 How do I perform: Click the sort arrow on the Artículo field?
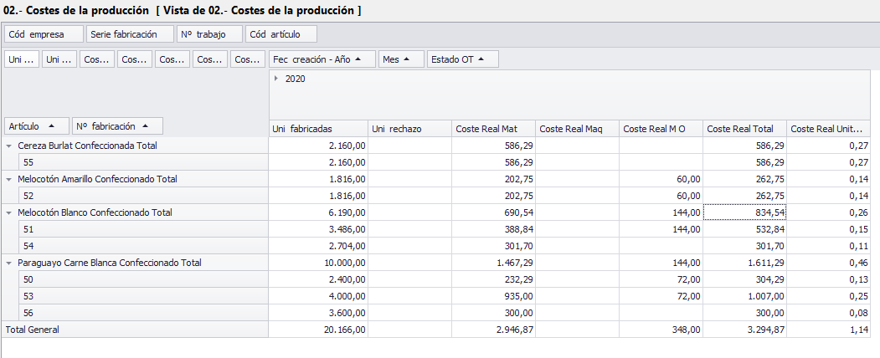coord(52,125)
